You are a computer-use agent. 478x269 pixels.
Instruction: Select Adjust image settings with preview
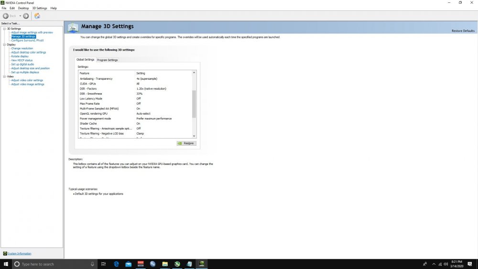(32, 32)
